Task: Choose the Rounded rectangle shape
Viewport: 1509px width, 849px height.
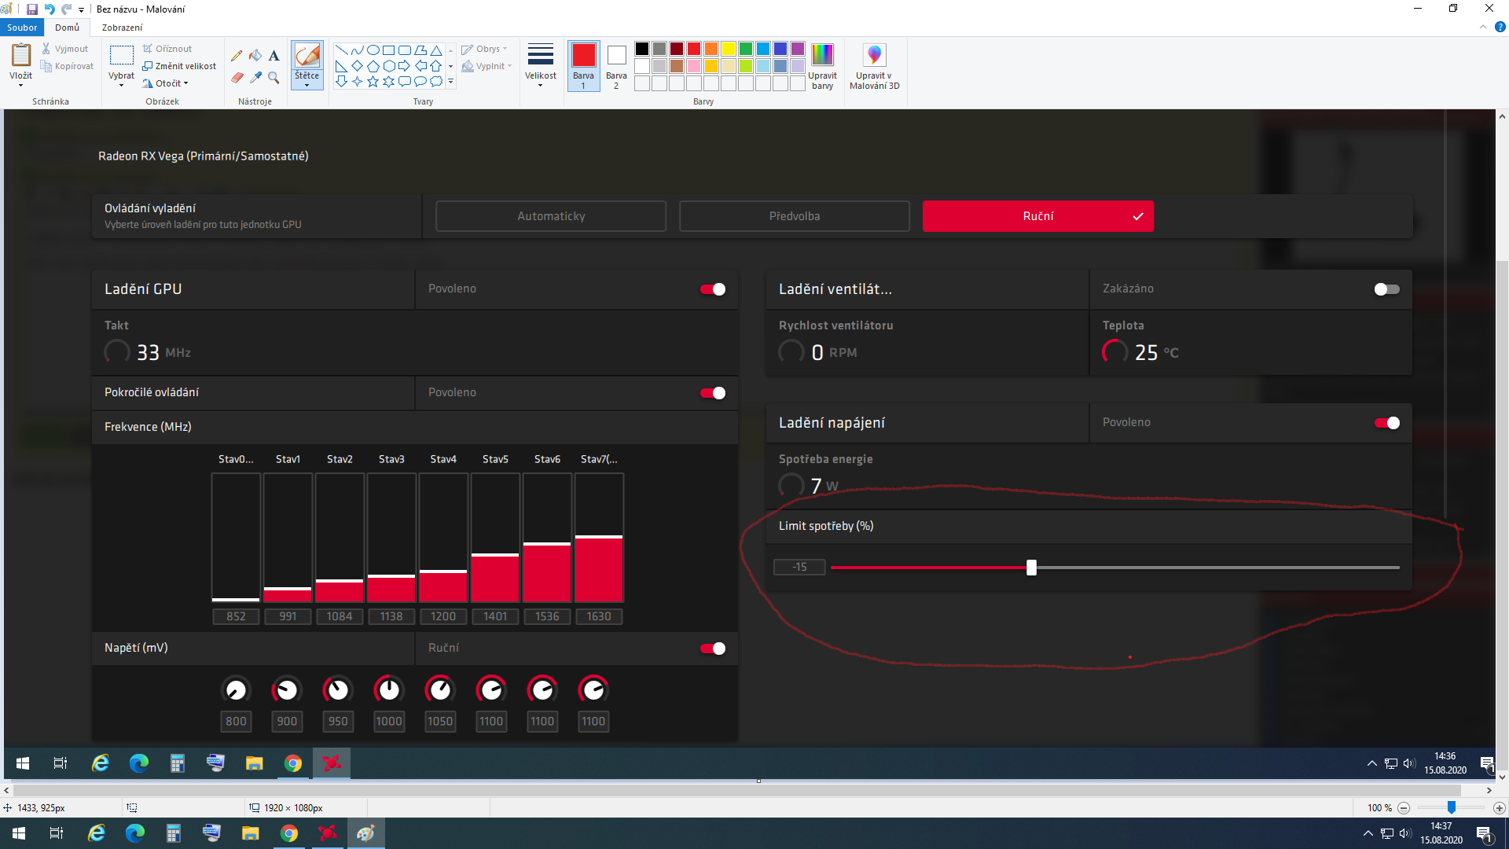Action: [x=405, y=50]
